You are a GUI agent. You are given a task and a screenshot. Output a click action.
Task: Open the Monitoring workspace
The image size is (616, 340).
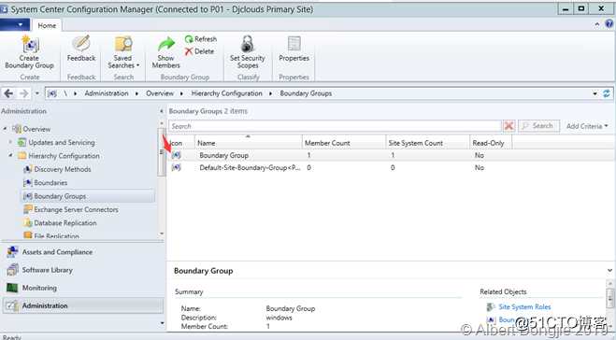[83, 288]
